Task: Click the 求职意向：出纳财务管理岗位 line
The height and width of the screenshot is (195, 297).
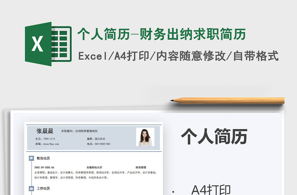Action: point(79,131)
